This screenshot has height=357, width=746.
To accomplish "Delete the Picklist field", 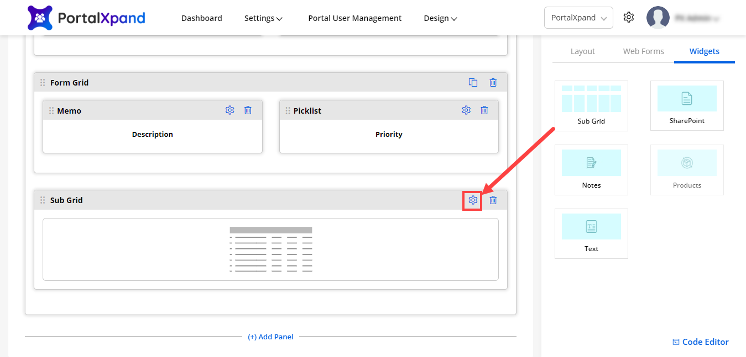I will tap(484, 110).
